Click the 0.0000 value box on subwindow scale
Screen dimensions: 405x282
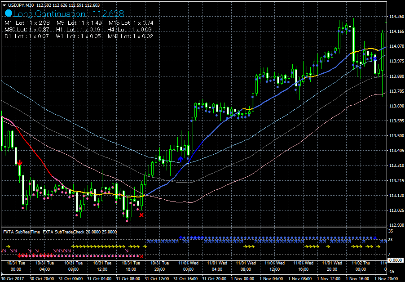[x=395, y=260]
